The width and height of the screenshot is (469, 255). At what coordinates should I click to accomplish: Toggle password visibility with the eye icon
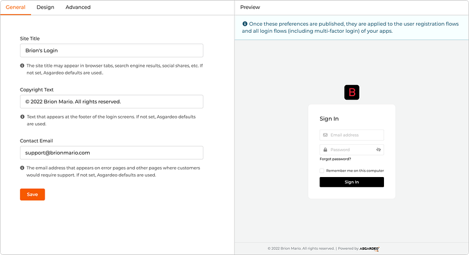pyautogui.click(x=378, y=149)
